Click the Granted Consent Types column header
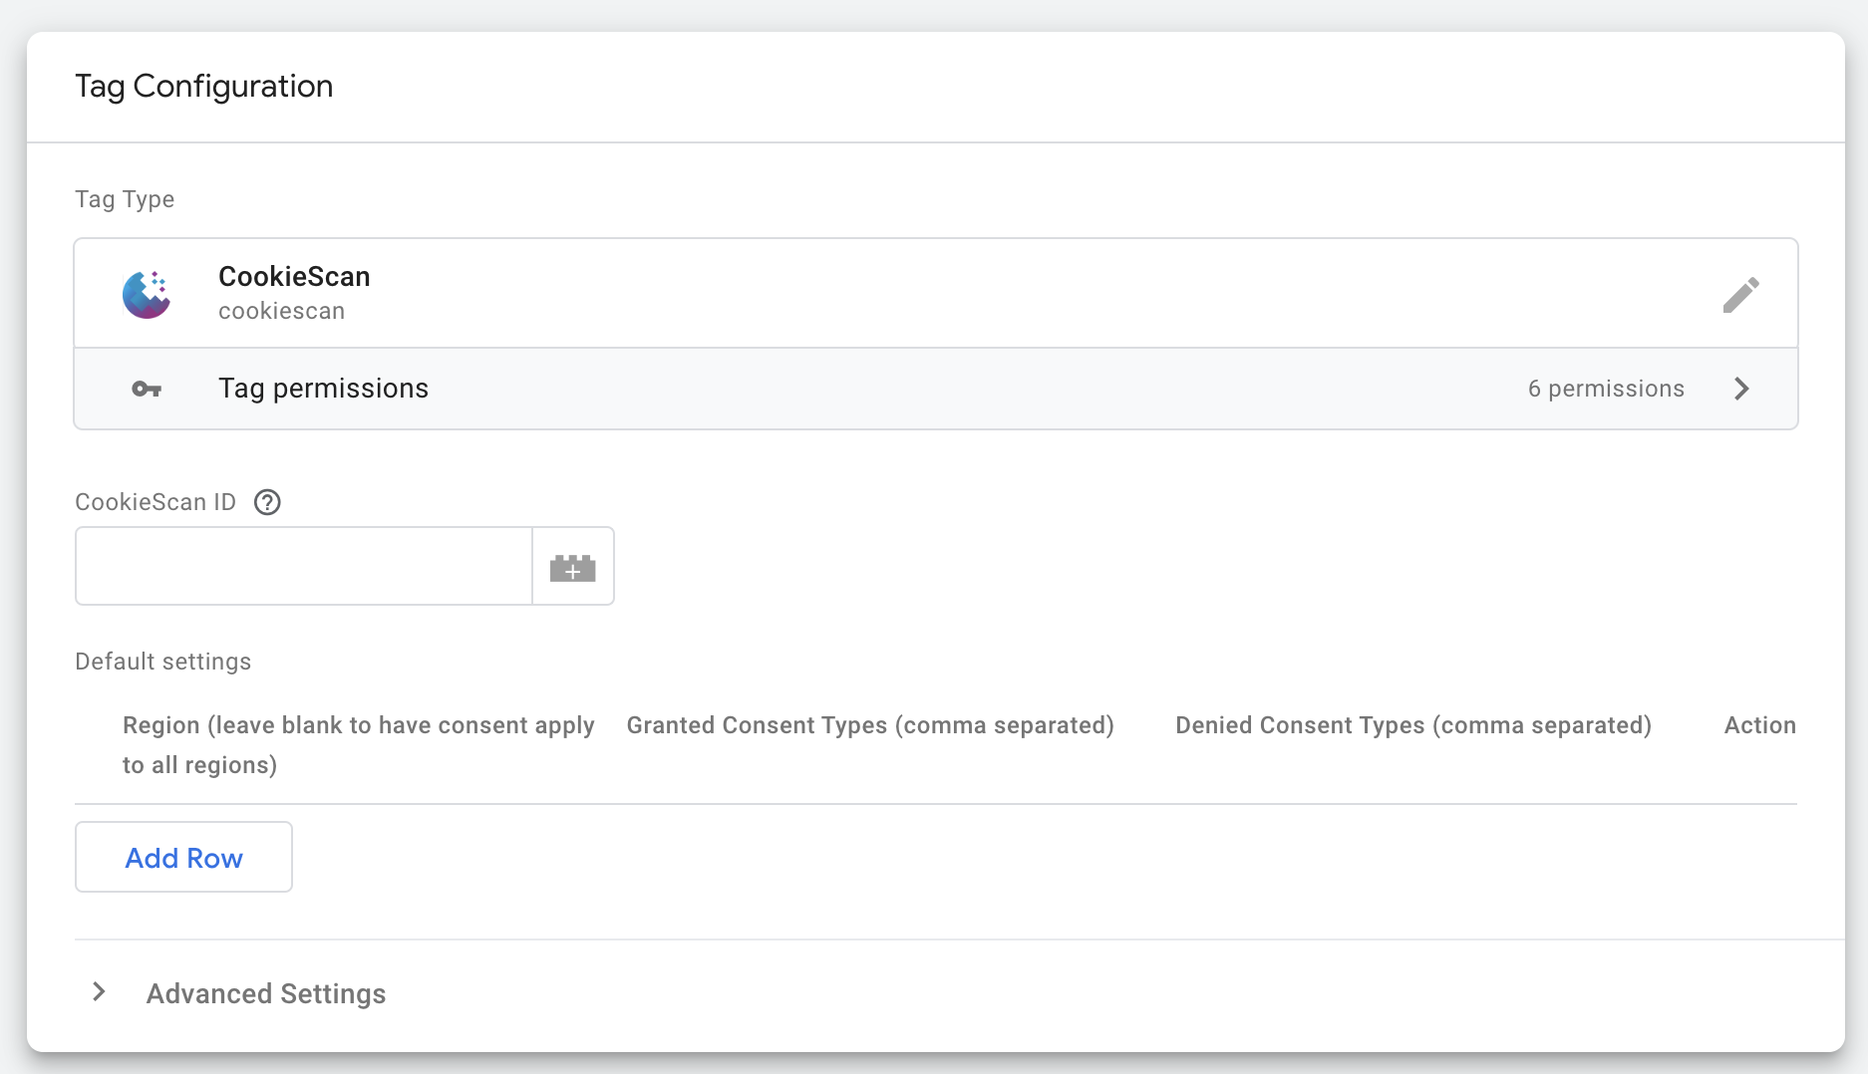 (870, 725)
